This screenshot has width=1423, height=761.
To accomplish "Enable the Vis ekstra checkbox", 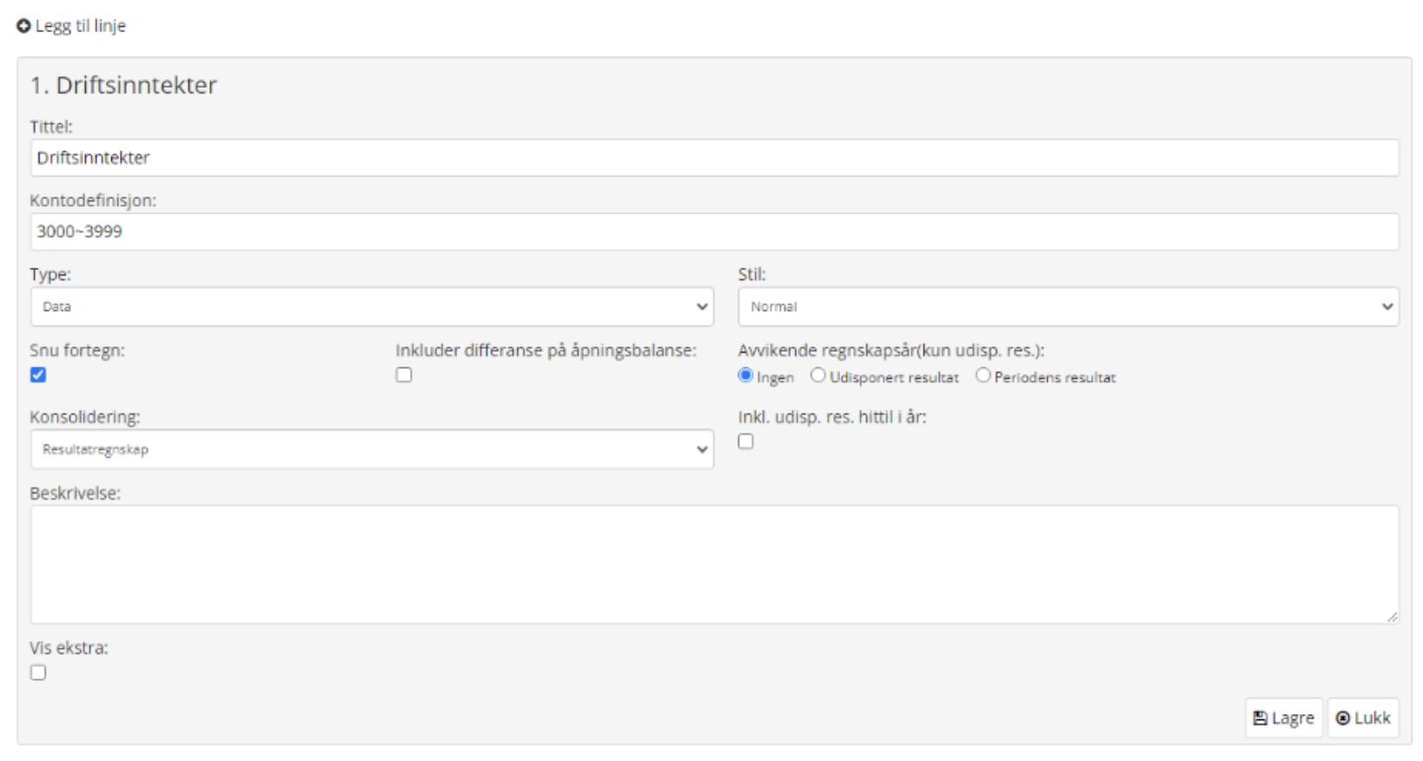I will 38,672.
